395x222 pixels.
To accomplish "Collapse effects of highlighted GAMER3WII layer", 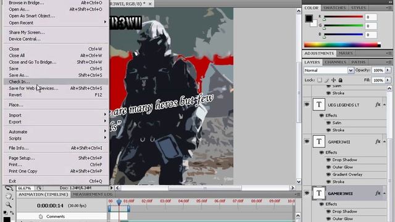I will (385, 194).
